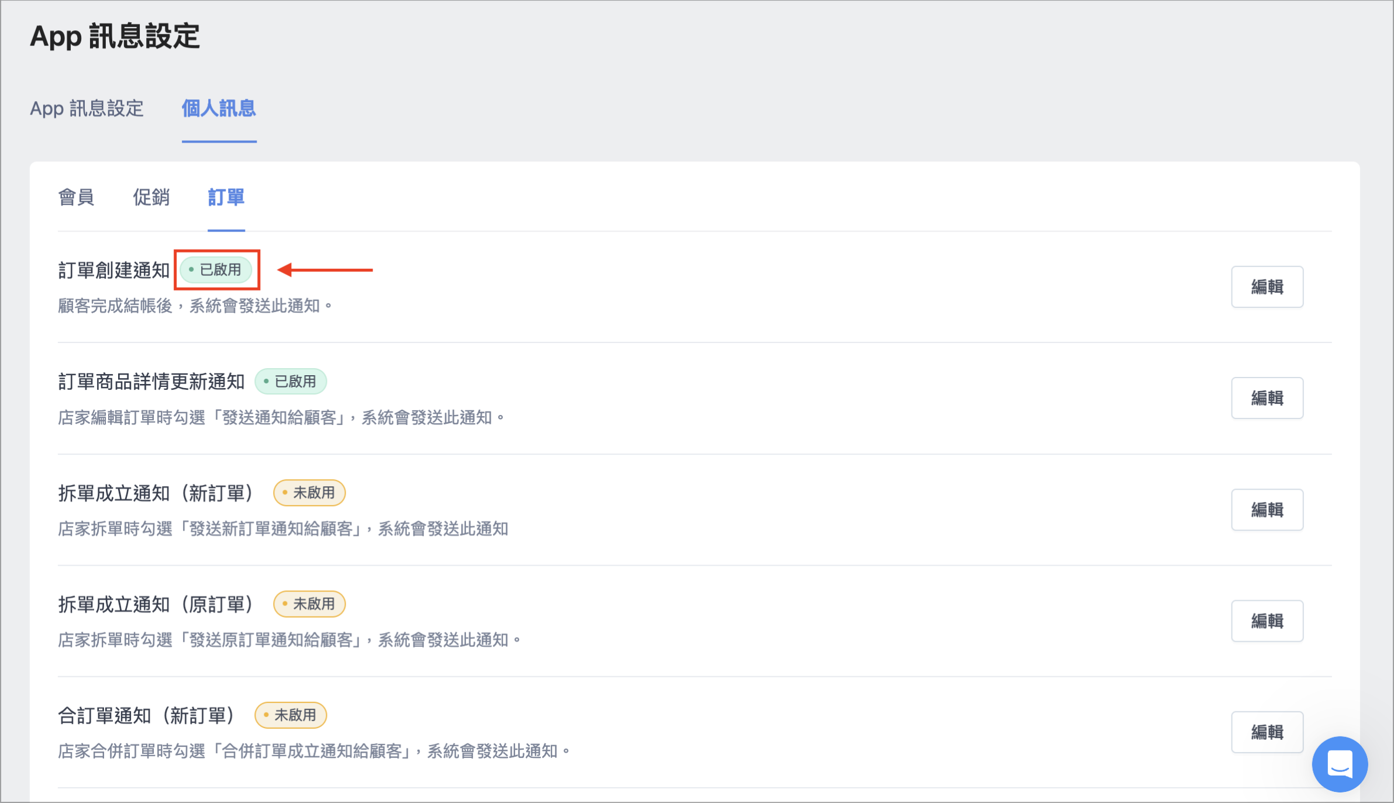Image resolution: width=1394 pixels, height=803 pixels.
Task: Select the 個人訊息 tab
Action: [219, 109]
